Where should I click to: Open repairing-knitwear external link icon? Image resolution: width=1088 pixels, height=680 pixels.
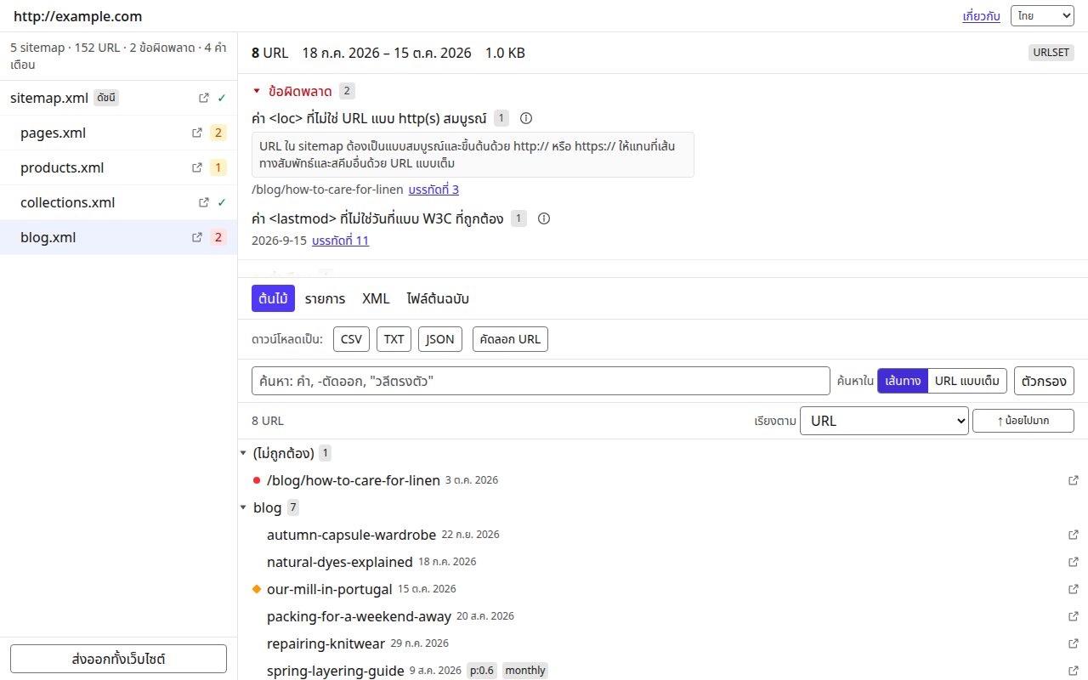(1073, 643)
